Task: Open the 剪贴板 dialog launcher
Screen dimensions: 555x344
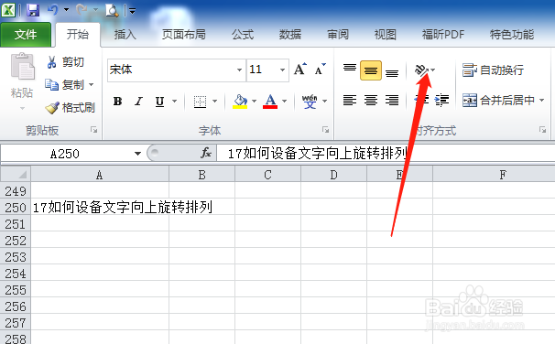Action: (x=93, y=130)
